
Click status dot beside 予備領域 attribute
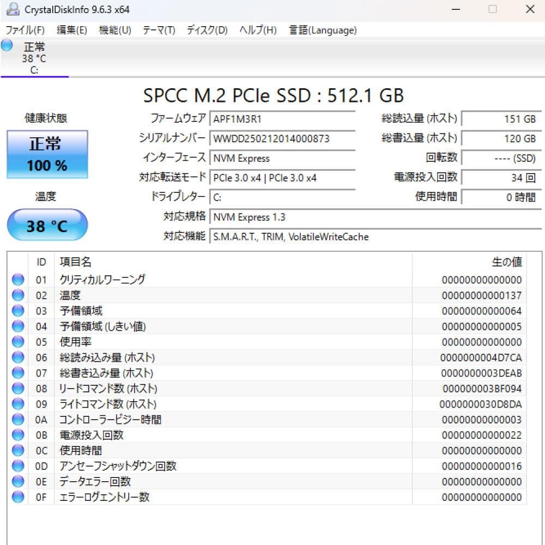click(x=18, y=311)
